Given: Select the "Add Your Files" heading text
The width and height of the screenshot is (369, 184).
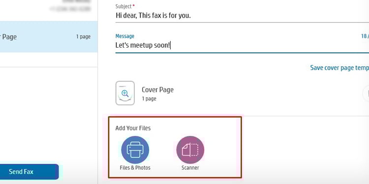Looking at the screenshot, I should (x=133, y=128).
